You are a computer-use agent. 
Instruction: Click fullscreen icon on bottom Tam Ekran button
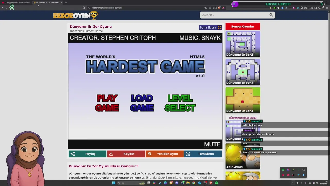tap(188, 154)
